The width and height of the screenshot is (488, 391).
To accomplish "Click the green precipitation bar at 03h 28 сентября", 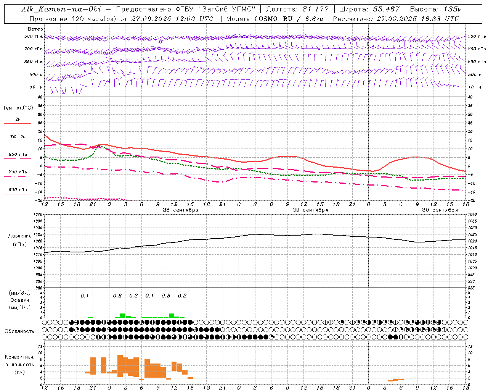I will 123,315.
